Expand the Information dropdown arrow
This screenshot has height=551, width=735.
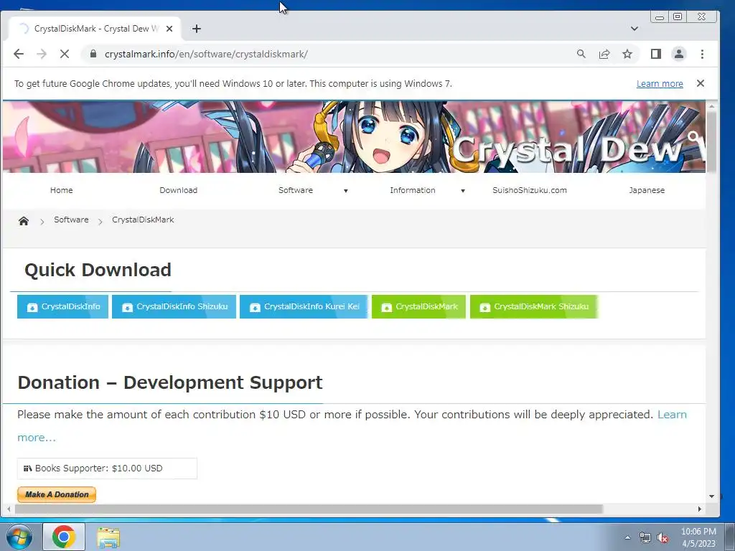(x=463, y=191)
